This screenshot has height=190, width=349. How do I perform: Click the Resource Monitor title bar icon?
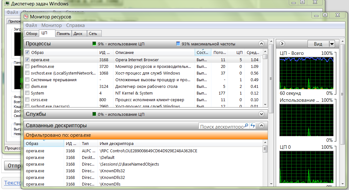[x=26, y=16]
